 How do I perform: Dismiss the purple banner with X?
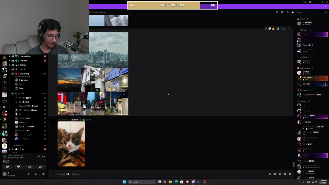(325, 6)
